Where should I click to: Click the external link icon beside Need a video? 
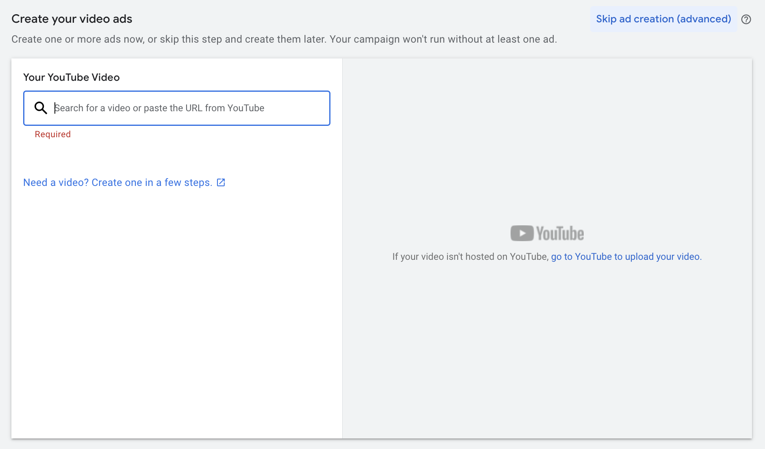221,183
